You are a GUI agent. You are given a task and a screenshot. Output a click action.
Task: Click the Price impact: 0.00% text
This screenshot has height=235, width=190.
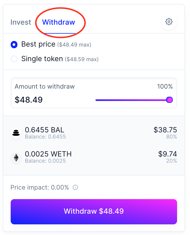pos(40,187)
